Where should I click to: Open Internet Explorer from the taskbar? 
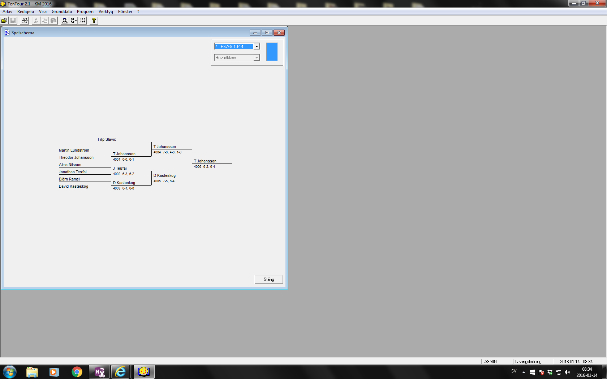120,372
